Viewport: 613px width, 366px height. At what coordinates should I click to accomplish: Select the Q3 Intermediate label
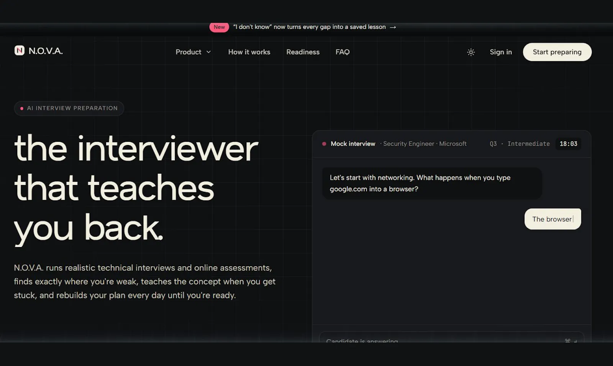tap(520, 144)
